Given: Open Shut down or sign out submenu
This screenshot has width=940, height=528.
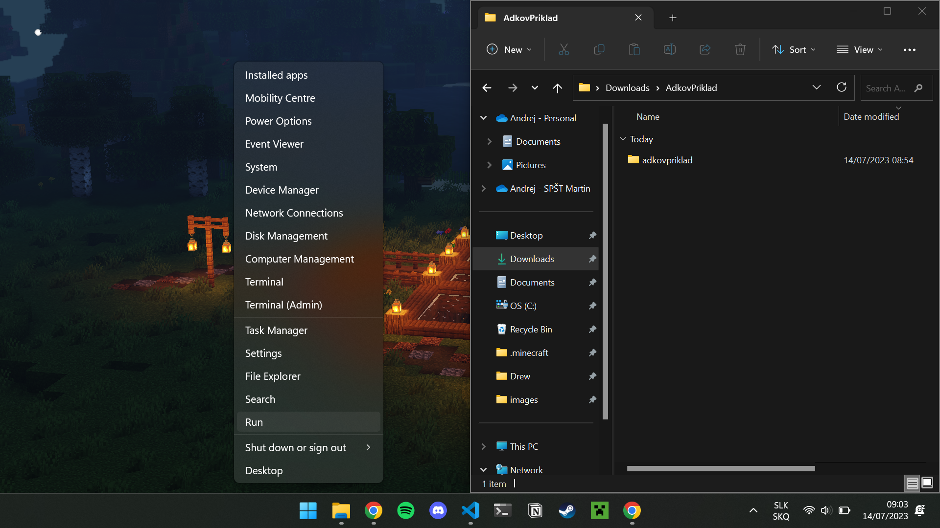Looking at the screenshot, I should (308, 447).
